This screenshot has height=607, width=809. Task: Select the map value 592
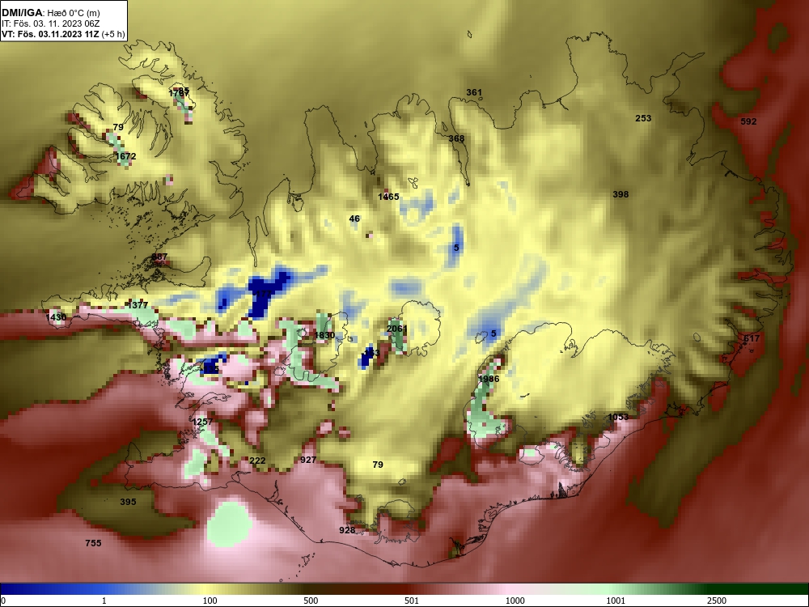click(x=748, y=122)
